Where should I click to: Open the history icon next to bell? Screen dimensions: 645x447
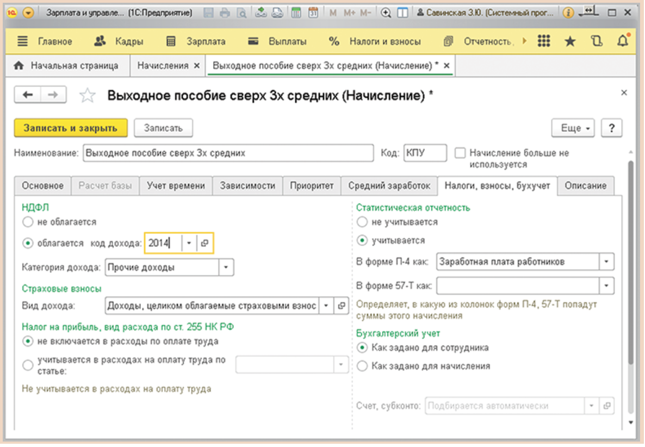coord(597,41)
